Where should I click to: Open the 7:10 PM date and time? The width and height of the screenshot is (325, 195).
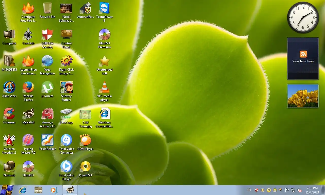(x=312, y=190)
